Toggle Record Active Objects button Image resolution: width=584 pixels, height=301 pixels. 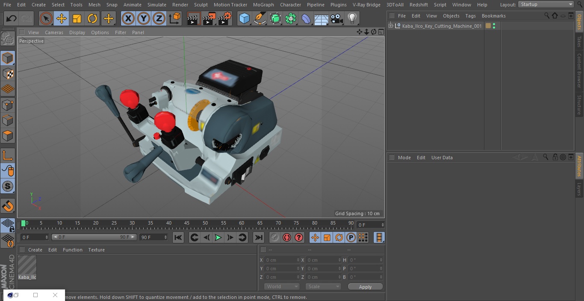point(275,237)
